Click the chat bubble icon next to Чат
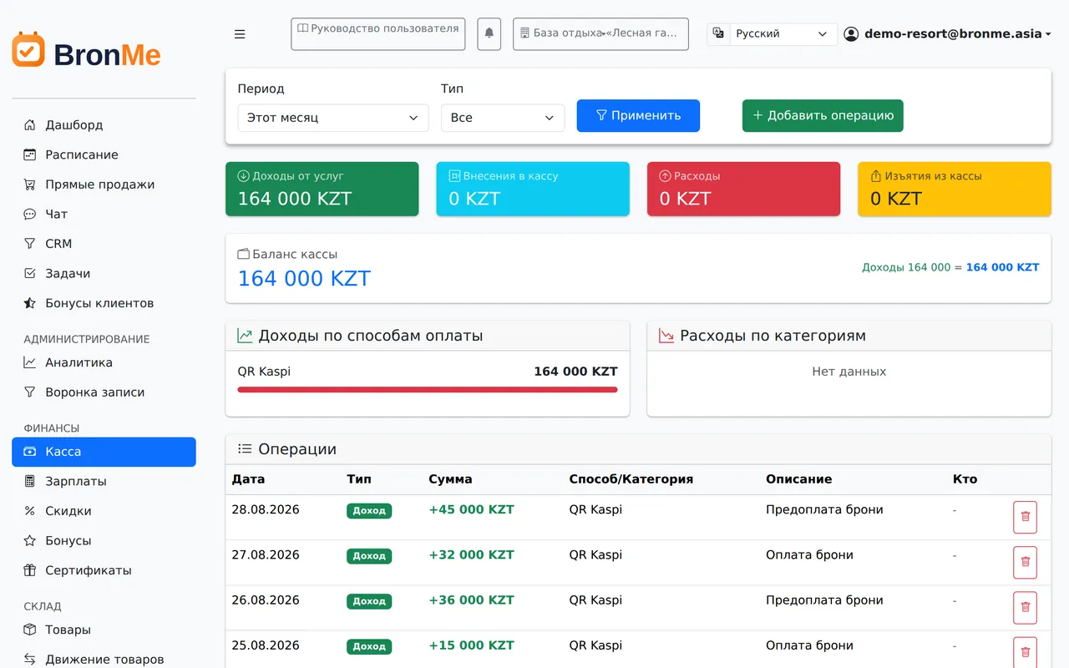The image size is (1069, 668). (x=30, y=215)
